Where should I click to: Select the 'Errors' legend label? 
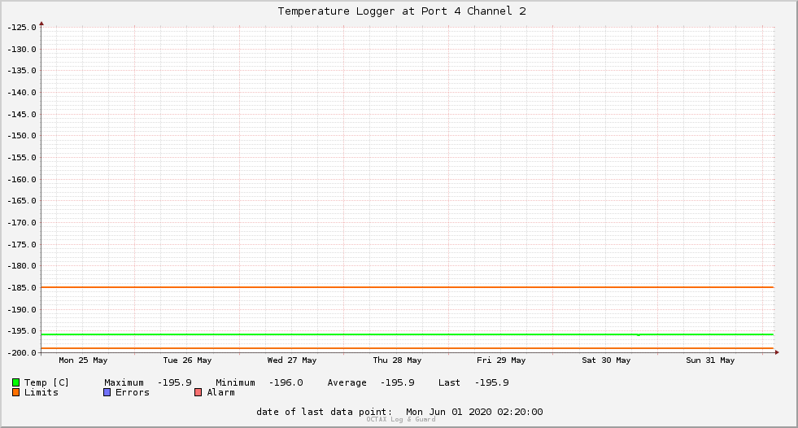pos(133,392)
